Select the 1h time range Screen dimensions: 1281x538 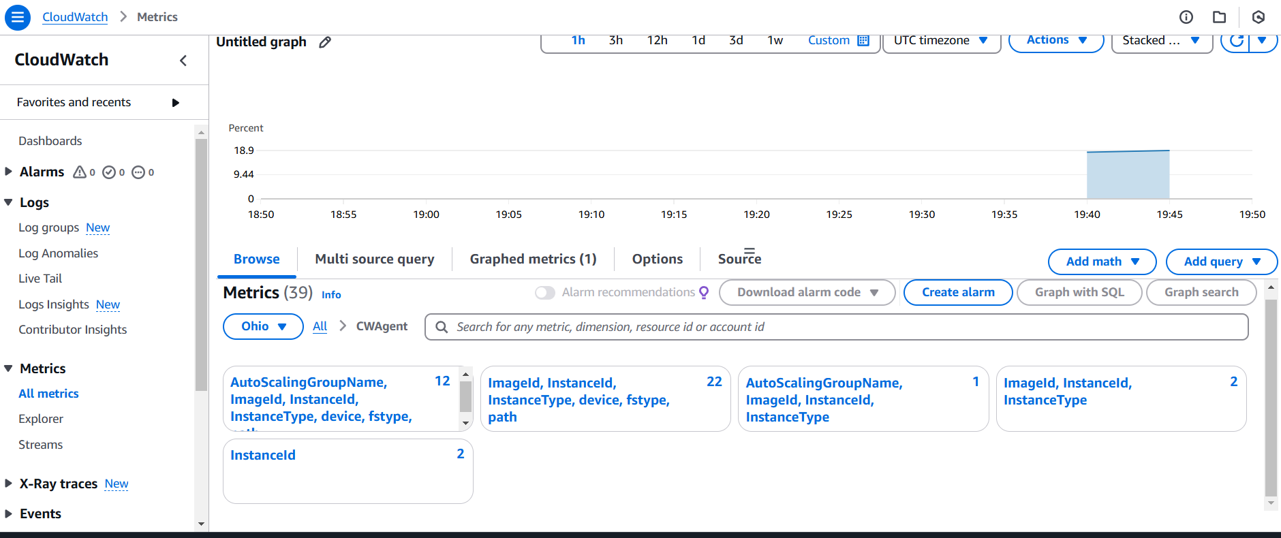point(578,40)
